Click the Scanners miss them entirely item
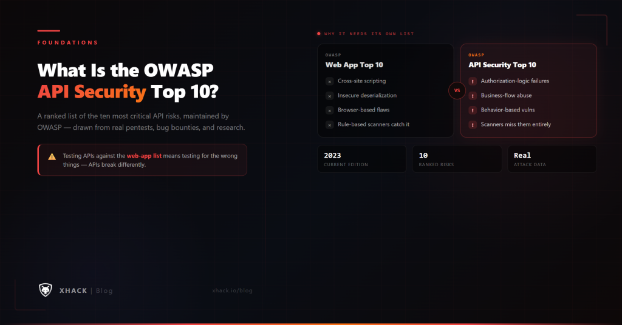The image size is (622, 325). point(516,124)
